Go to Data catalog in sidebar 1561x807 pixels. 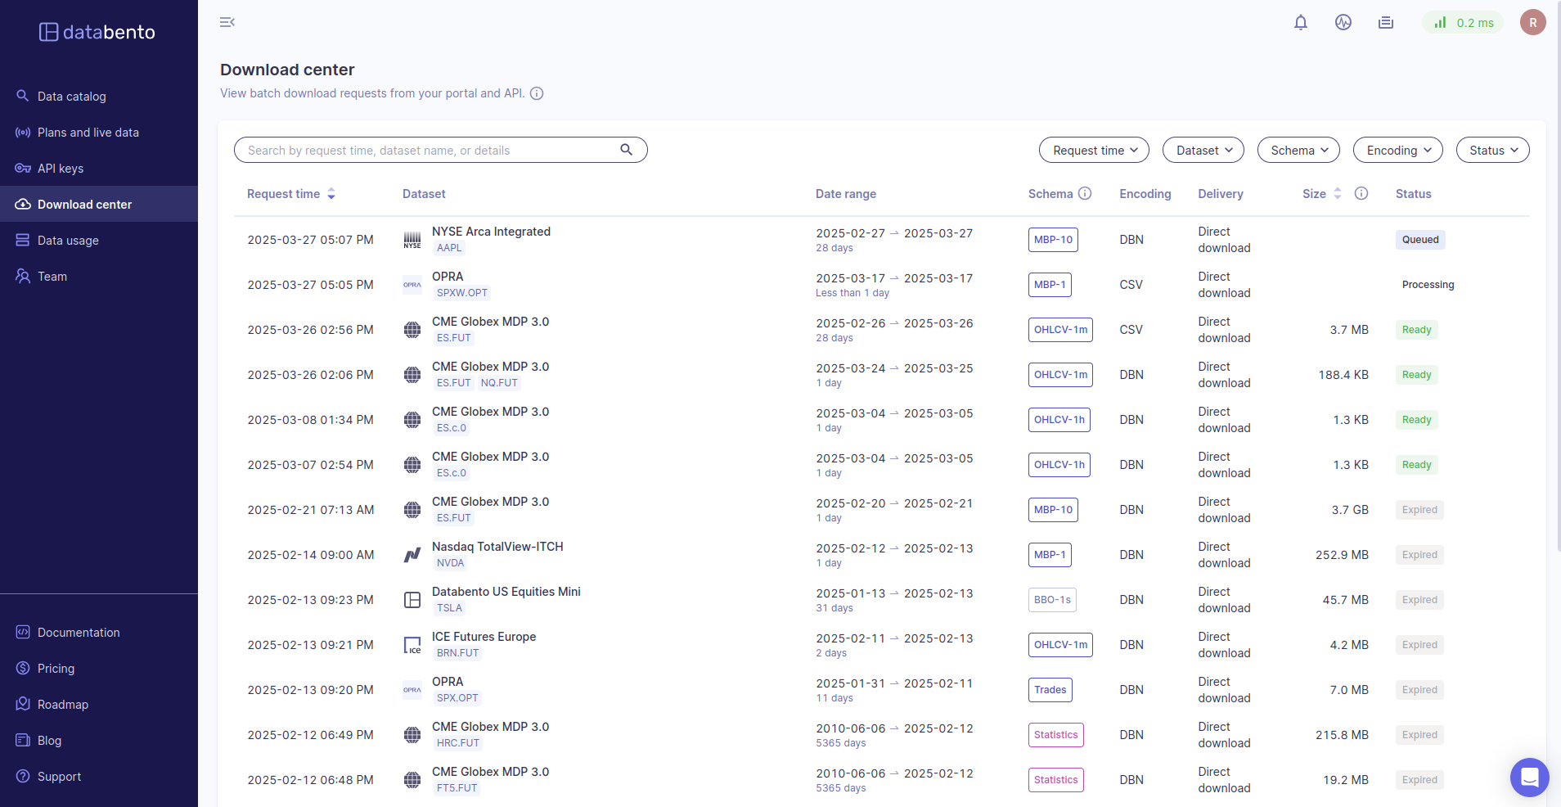[72, 97]
